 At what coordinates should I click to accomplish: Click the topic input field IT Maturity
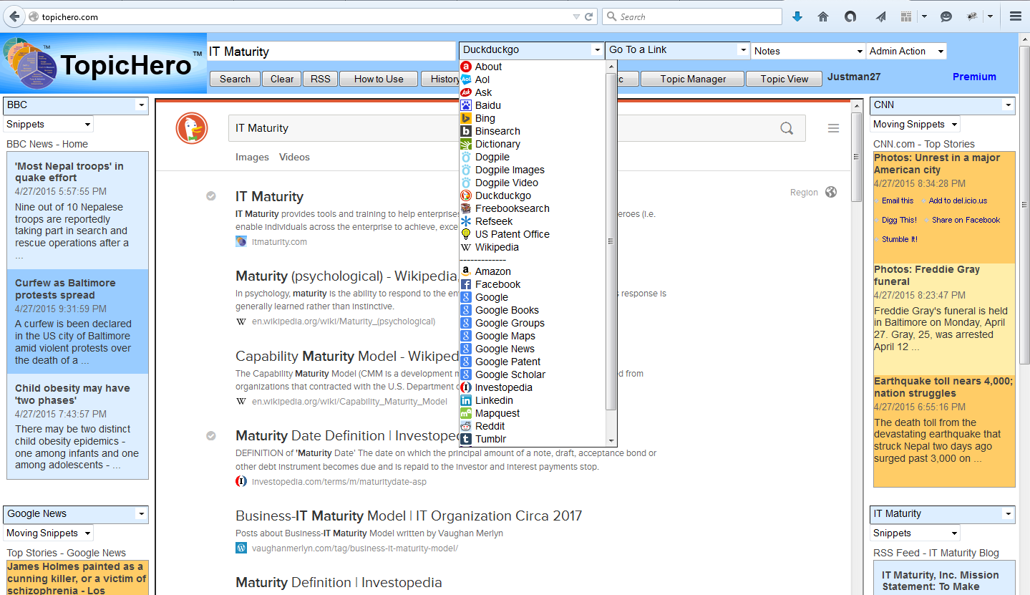pyautogui.click(x=331, y=52)
